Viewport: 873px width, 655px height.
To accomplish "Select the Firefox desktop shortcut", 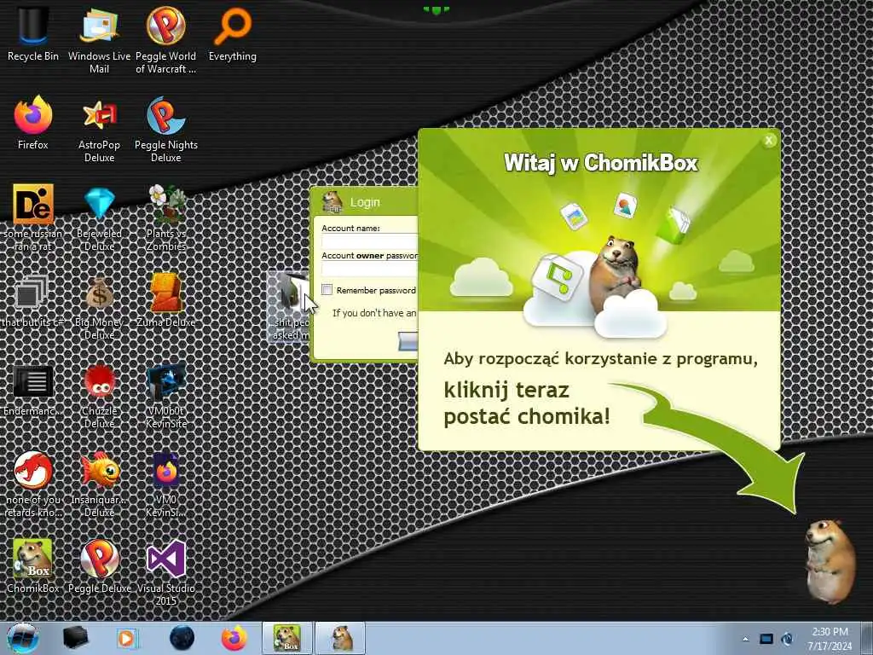I will (x=33, y=124).
